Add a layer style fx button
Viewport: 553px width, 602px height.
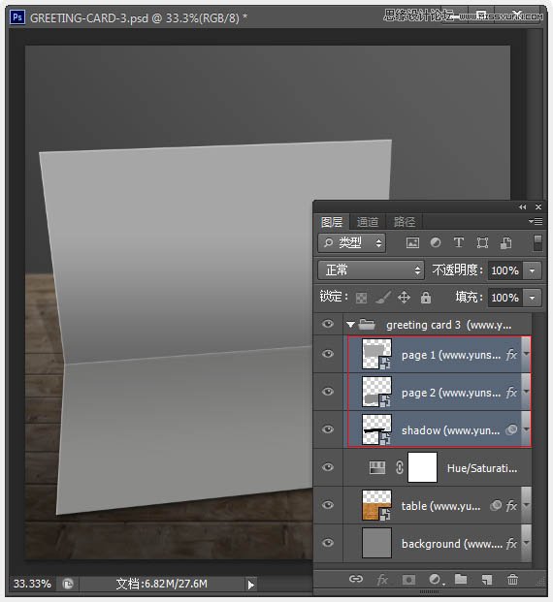(x=382, y=579)
